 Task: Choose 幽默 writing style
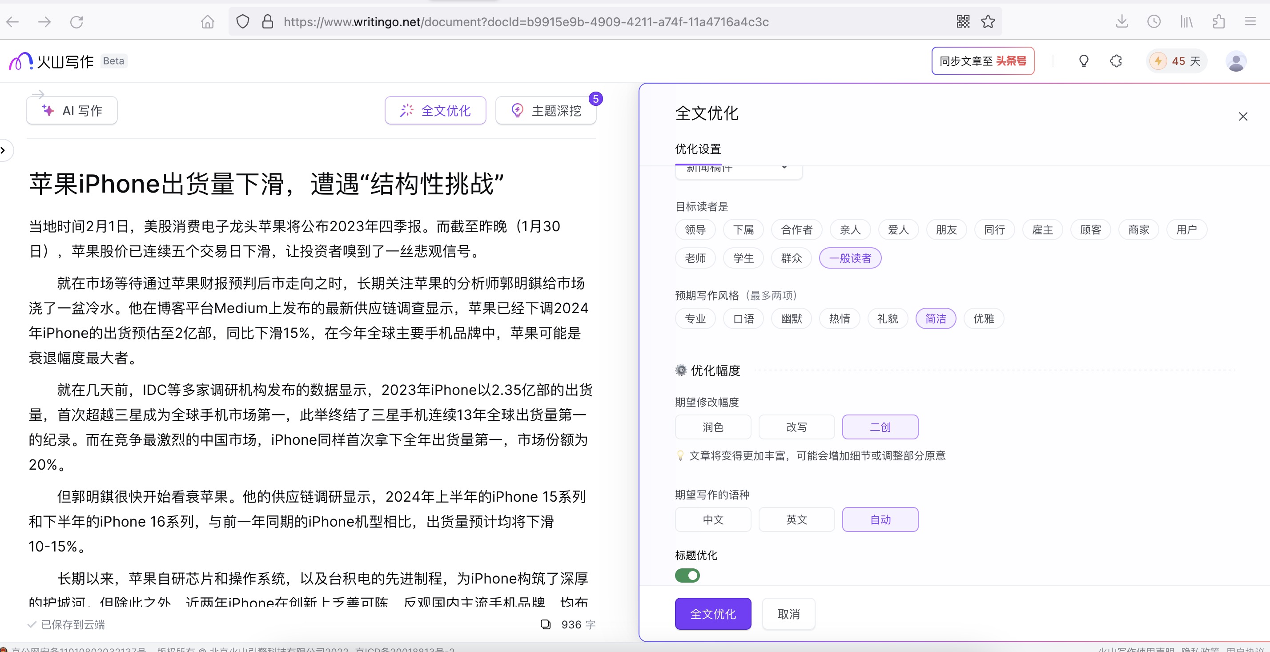(x=791, y=318)
